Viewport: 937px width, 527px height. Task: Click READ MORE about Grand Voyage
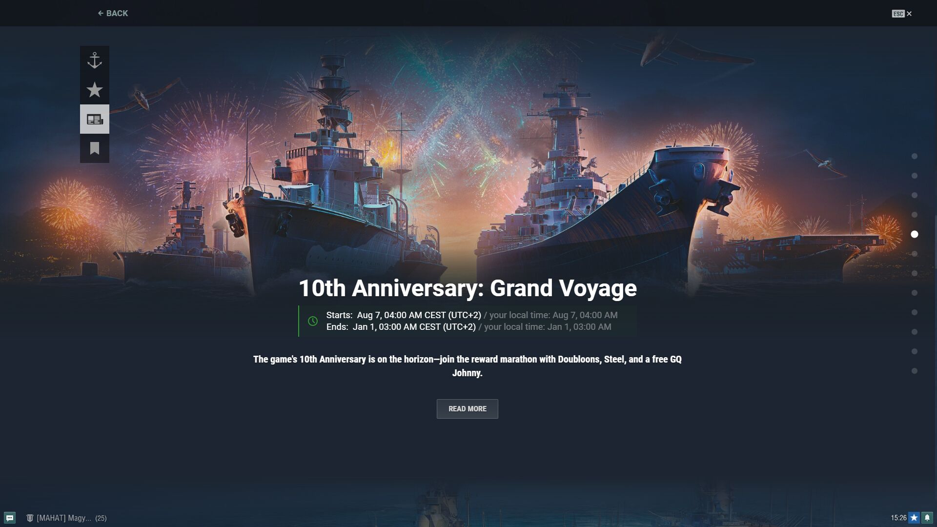468,409
